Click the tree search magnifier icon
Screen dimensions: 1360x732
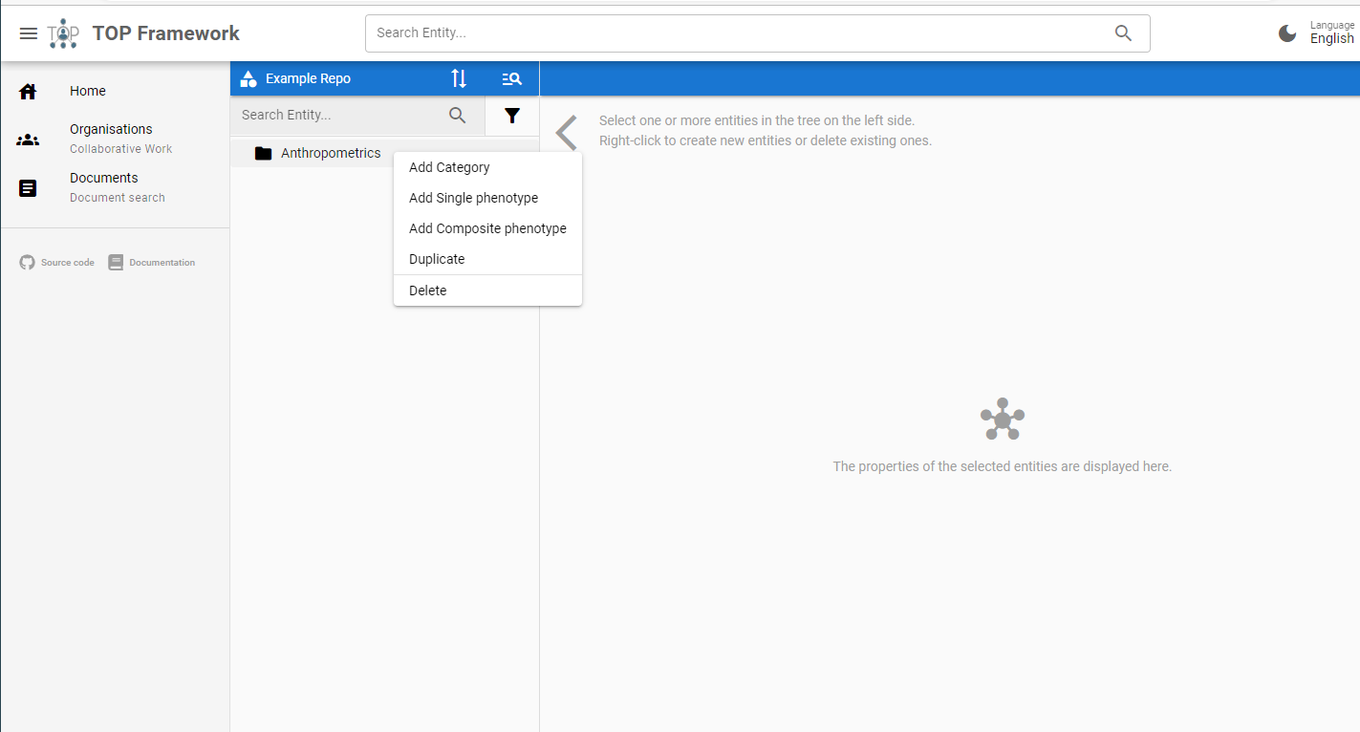pyautogui.click(x=458, y=115)
